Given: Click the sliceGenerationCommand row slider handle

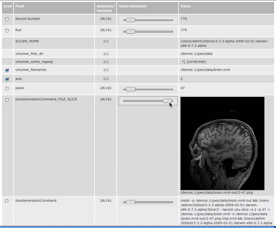Looking at the screenshot, I should click(130, 202).
